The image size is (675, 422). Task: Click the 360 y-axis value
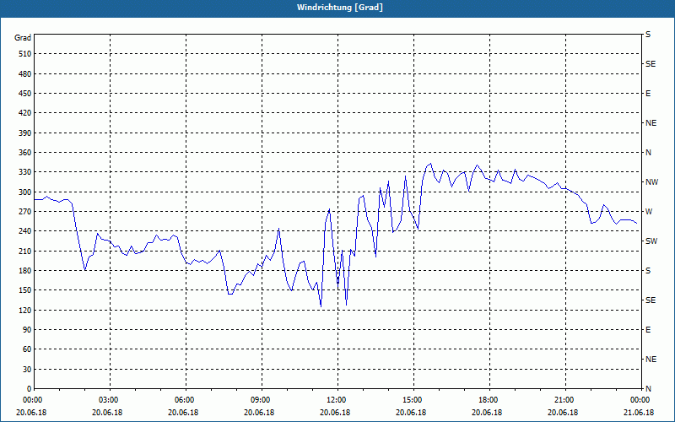(x=25, y=153)
